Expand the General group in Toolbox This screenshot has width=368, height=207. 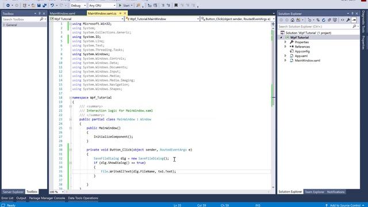[x=4, y=25]
